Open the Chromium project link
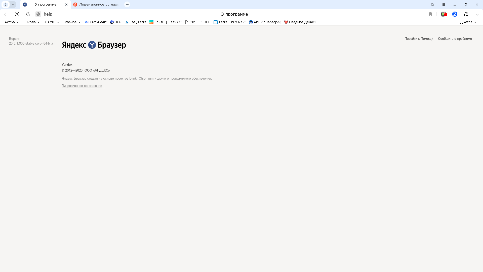The width and height of the screenshot is (483, 272). 146,79
